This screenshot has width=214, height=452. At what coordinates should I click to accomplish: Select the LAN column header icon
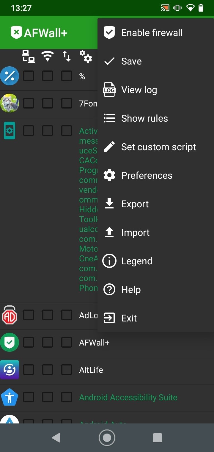[29, 56]
